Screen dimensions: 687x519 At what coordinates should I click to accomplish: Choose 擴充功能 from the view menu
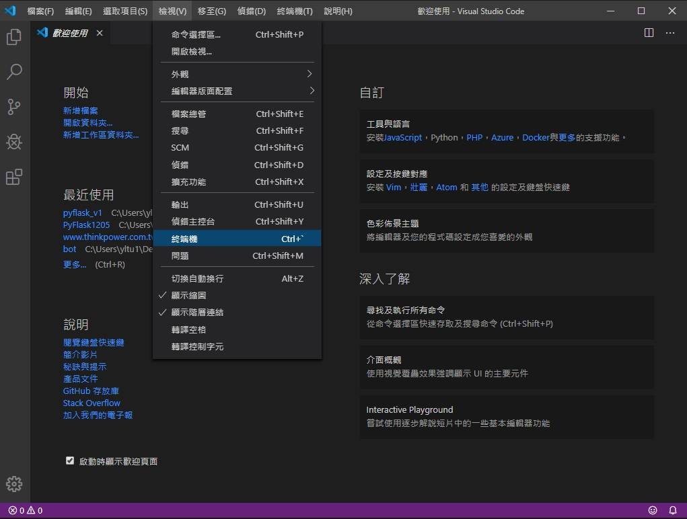(237, 182)
